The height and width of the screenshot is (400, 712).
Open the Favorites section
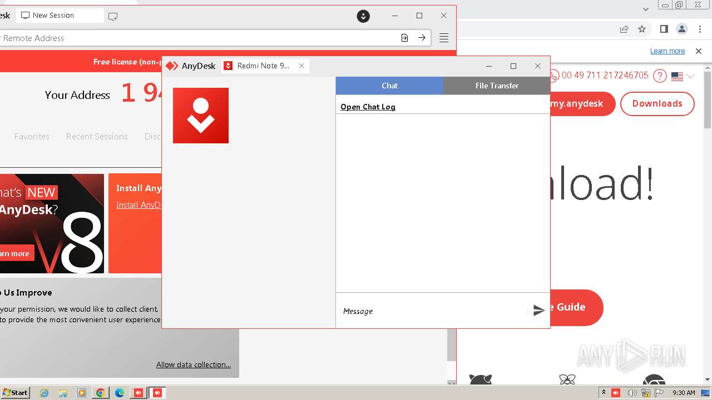(32, 136)
